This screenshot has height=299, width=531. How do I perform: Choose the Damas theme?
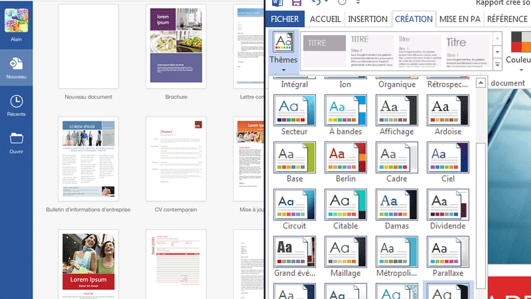point(397,209)
